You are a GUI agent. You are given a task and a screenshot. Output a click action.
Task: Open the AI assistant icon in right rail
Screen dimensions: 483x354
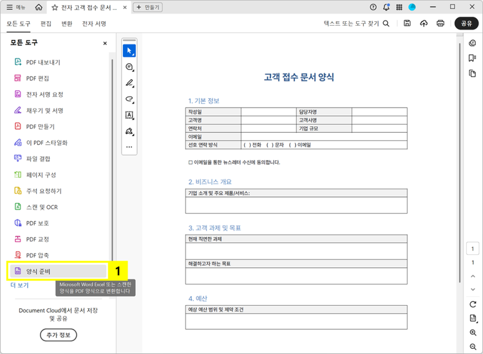click(473, 43)
